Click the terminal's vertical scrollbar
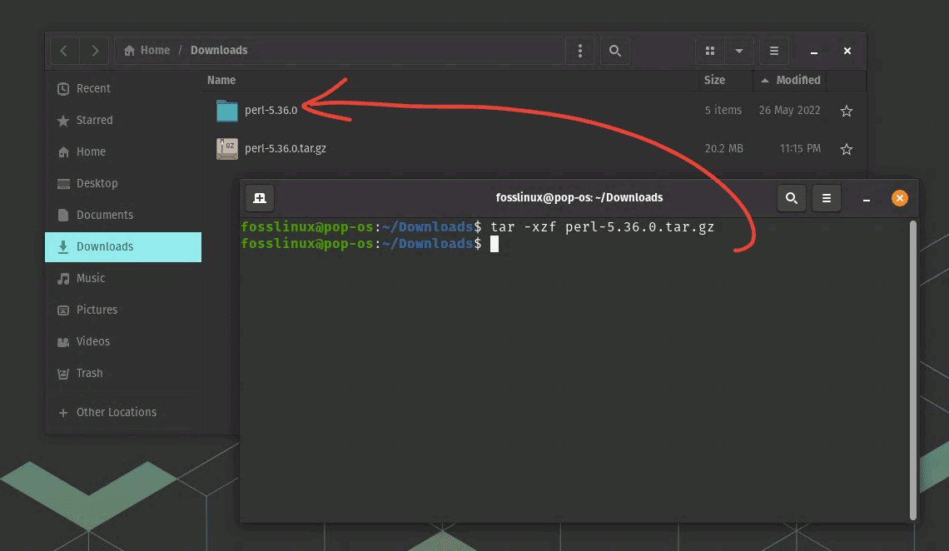 coord(912,370)
